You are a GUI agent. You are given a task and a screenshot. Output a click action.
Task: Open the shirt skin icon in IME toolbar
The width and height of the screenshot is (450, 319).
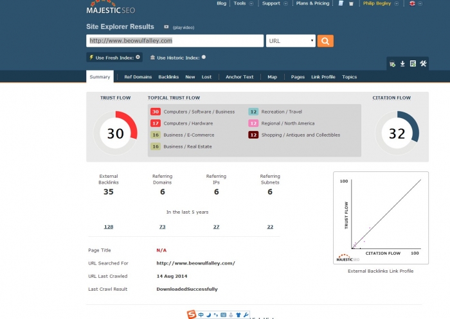tap(239, 315)
